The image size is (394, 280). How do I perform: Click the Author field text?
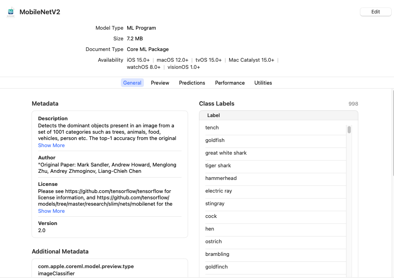107,168
